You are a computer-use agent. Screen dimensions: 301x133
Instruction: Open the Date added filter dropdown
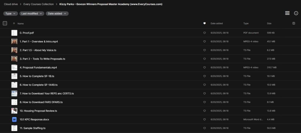click(x=57, y=13)
